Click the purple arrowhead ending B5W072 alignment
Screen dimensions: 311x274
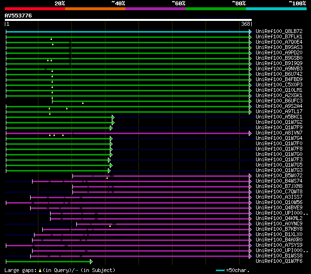click(250, 176)
